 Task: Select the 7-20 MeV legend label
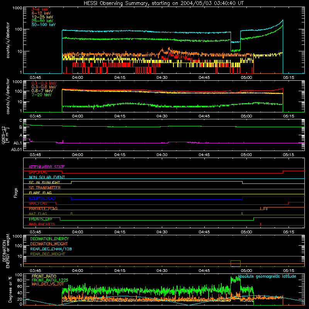(42, 95)
